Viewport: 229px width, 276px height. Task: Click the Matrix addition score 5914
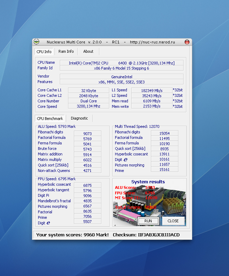pos(87,155)
